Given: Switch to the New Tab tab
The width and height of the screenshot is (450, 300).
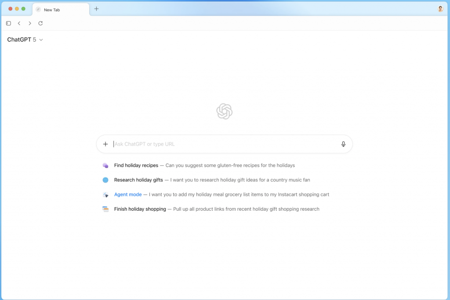Looking at the screenshot, I should coord(61,9).
